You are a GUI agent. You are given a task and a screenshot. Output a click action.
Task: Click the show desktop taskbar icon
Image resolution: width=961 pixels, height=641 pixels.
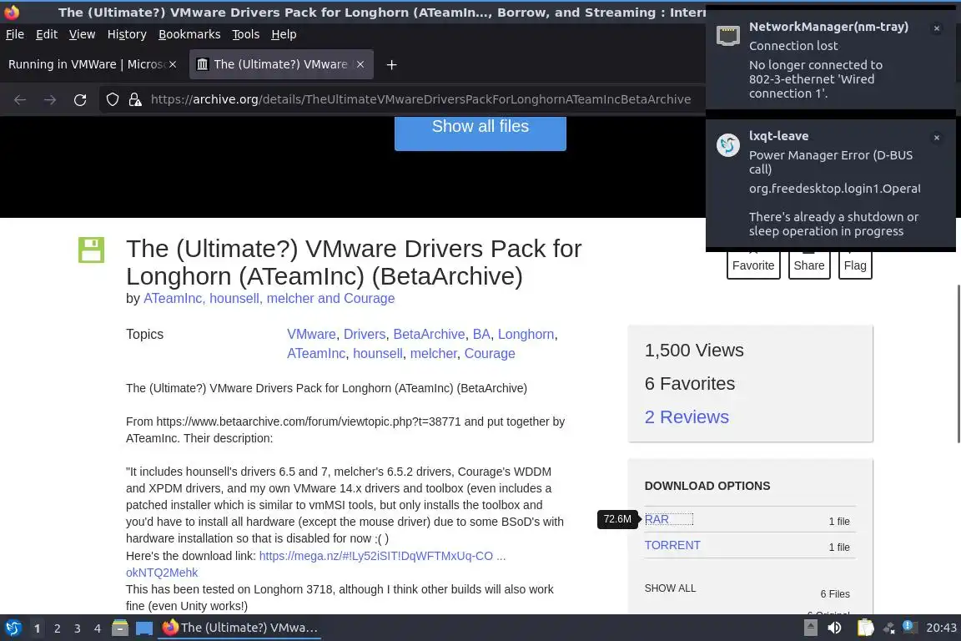coord(144,628)
